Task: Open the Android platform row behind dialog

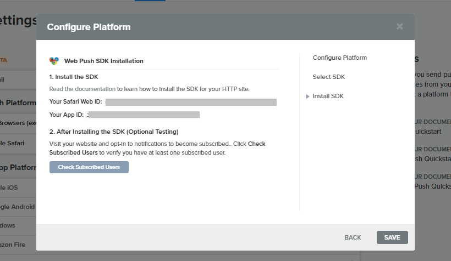Action: (x=16, y=207)
